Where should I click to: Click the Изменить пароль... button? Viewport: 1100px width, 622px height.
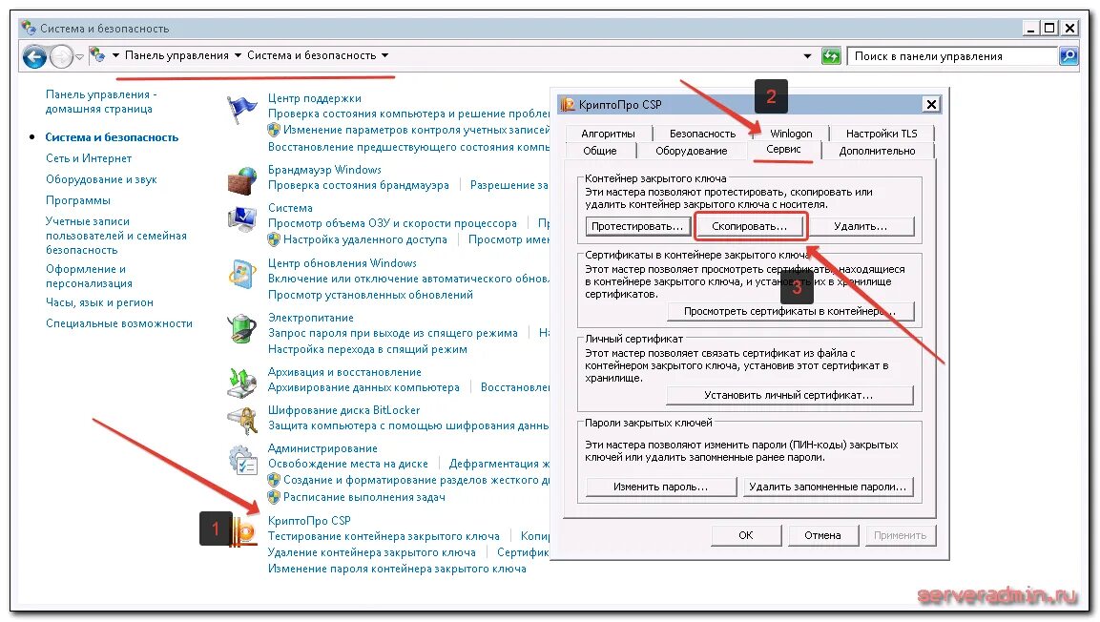tap(661, 487)
